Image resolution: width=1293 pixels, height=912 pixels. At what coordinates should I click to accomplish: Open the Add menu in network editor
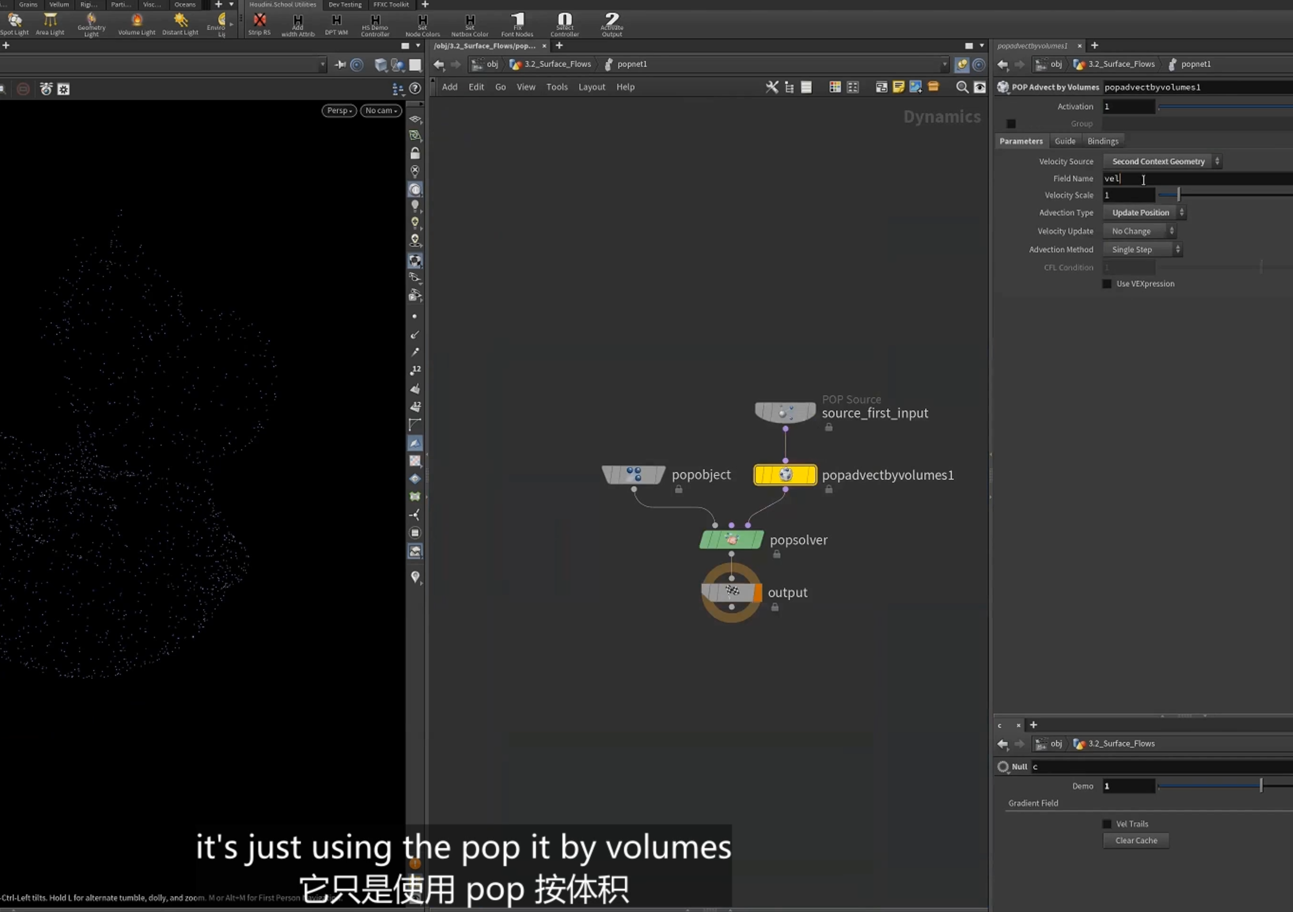[449, 87]
